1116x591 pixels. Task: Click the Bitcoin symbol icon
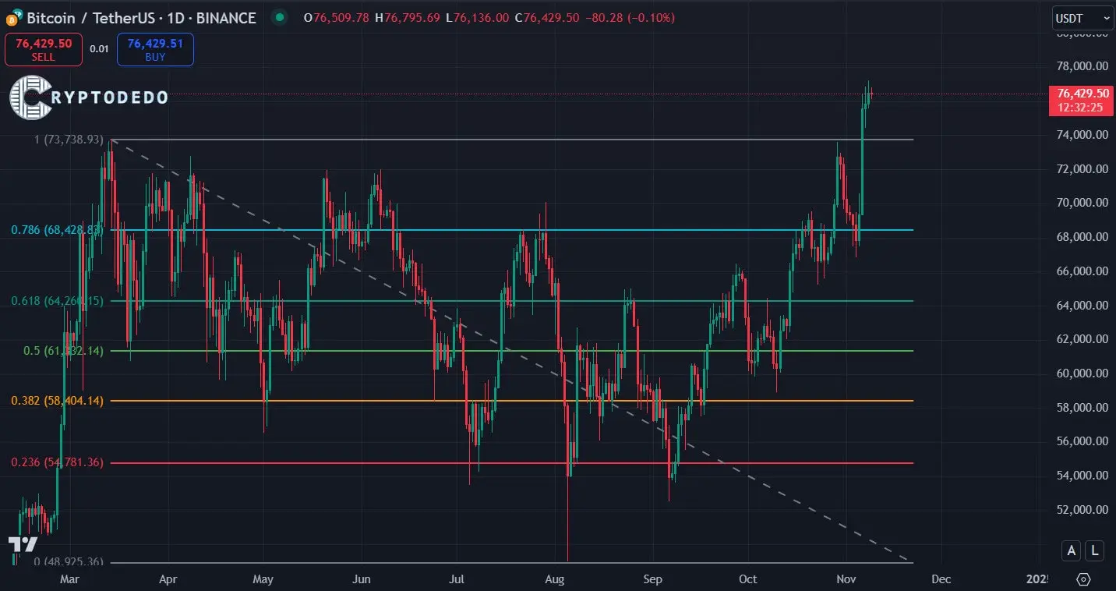coord(14,17)
